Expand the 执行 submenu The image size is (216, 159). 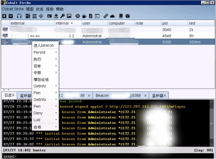[x=45, y=59]
